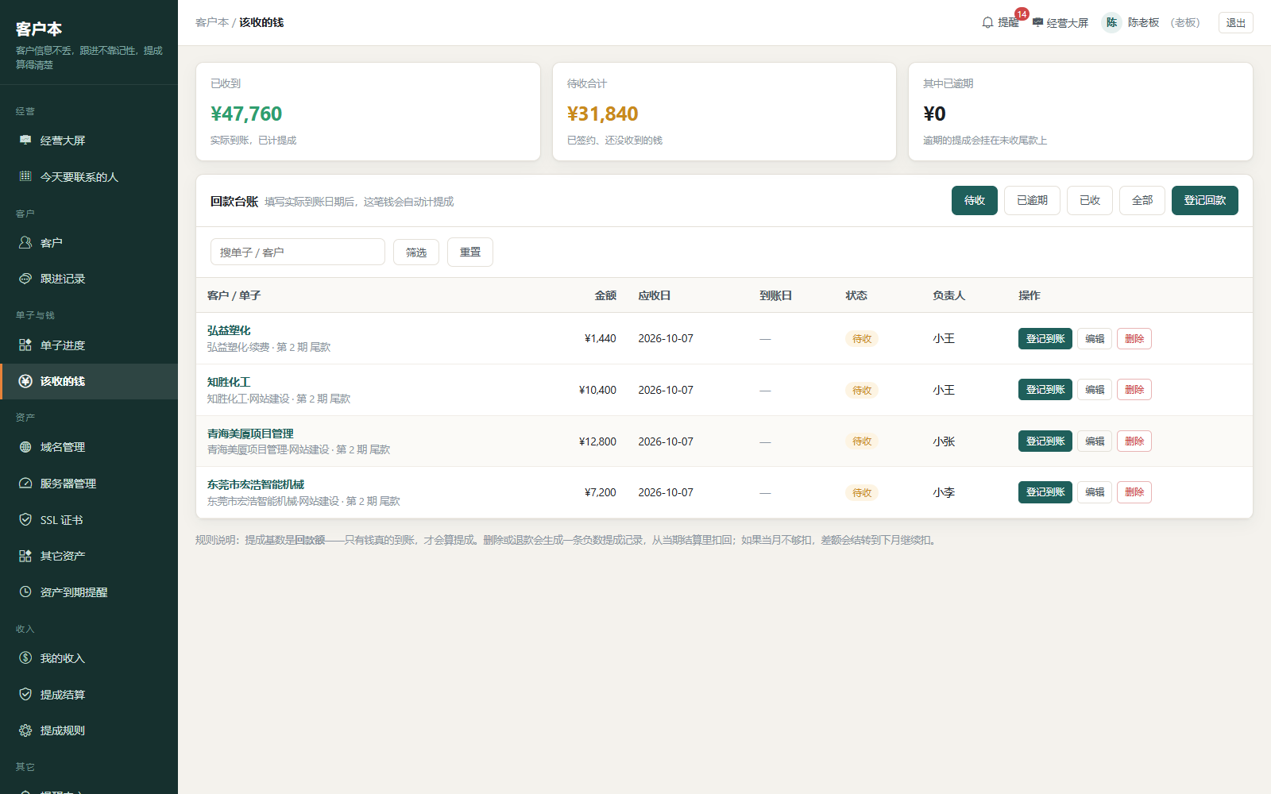
Task: Switch to the 待收 filter tab
Action: coord(975,200)
